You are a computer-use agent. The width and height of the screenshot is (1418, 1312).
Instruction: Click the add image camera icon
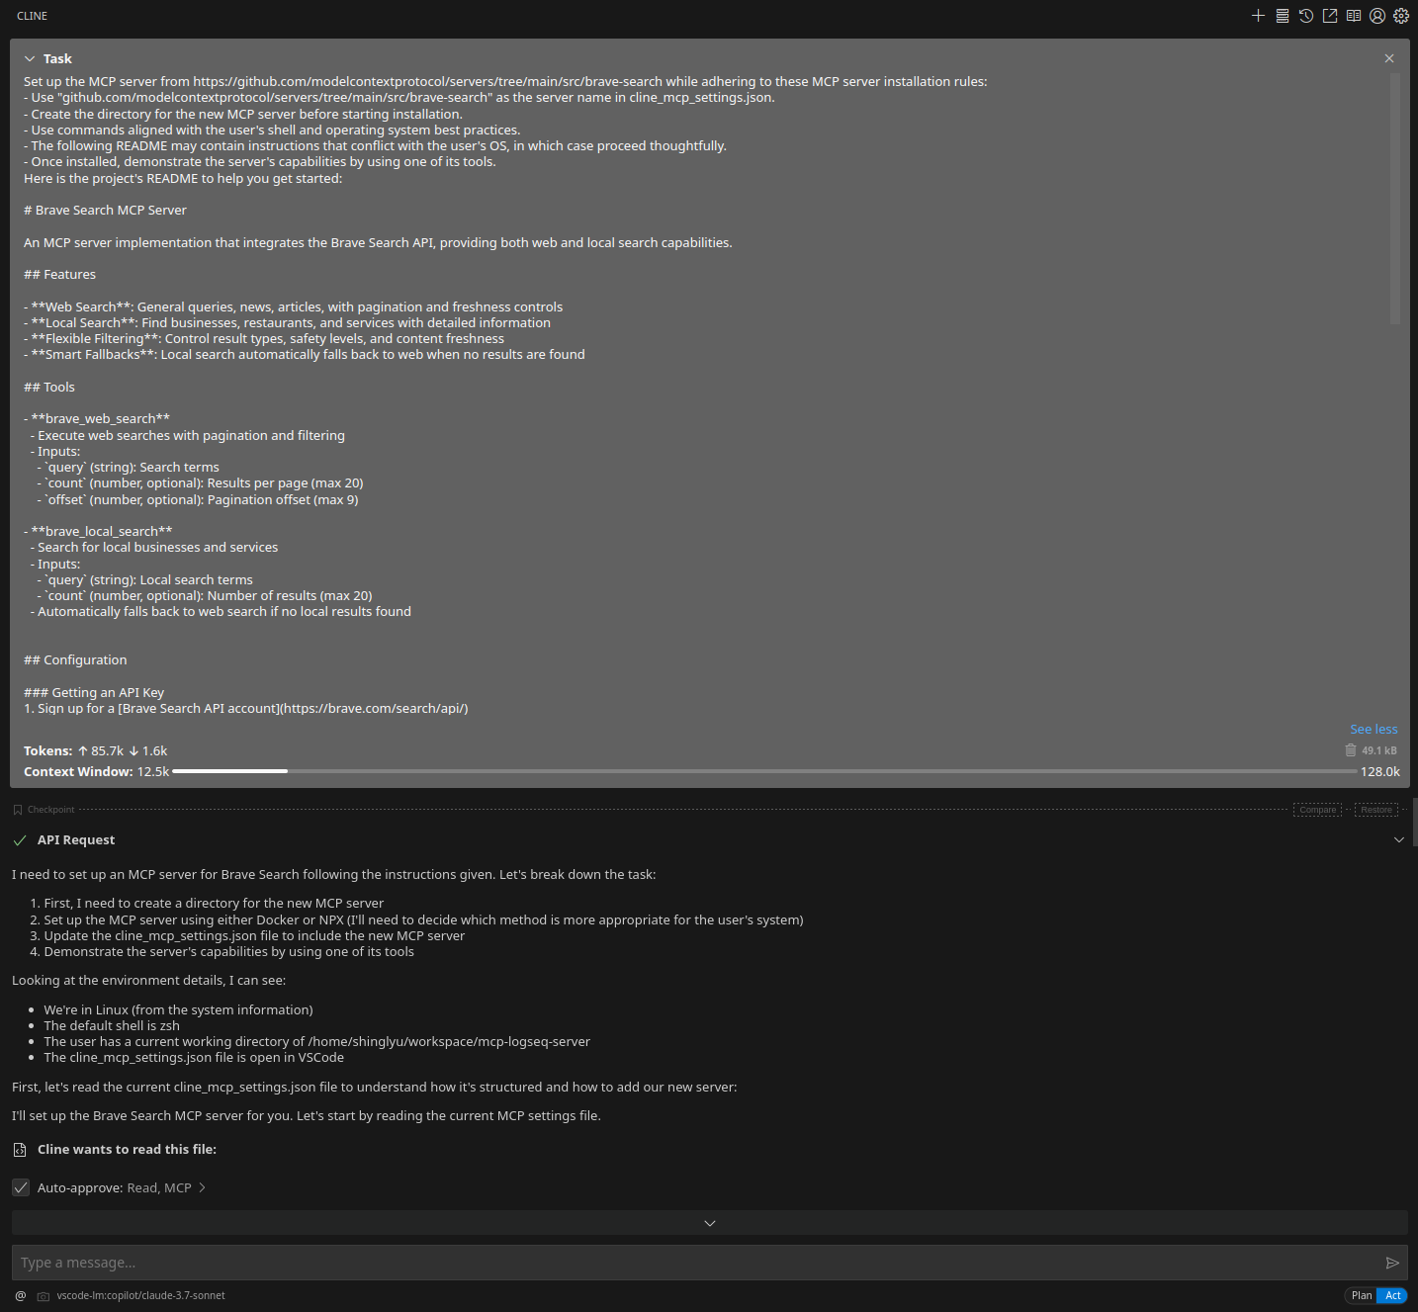click(44, 1296)
